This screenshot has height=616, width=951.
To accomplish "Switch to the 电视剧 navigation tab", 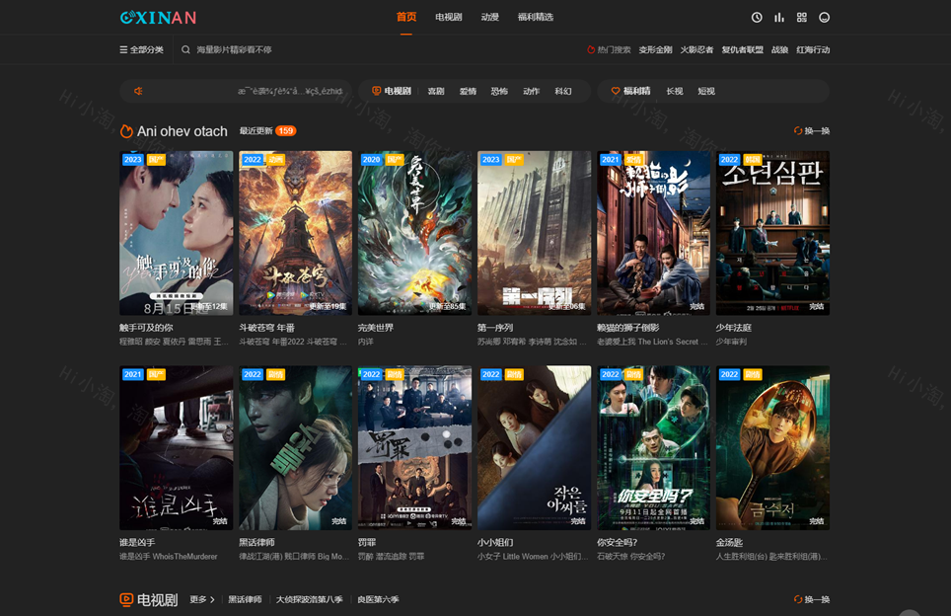I will click(449, 18).
